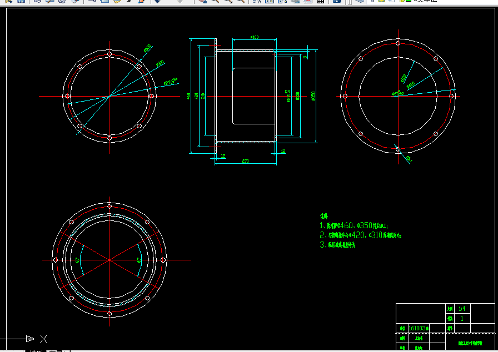Select drawing number 161003 in title block
Screen dimensions: 498x352
(x=419, y=328)
